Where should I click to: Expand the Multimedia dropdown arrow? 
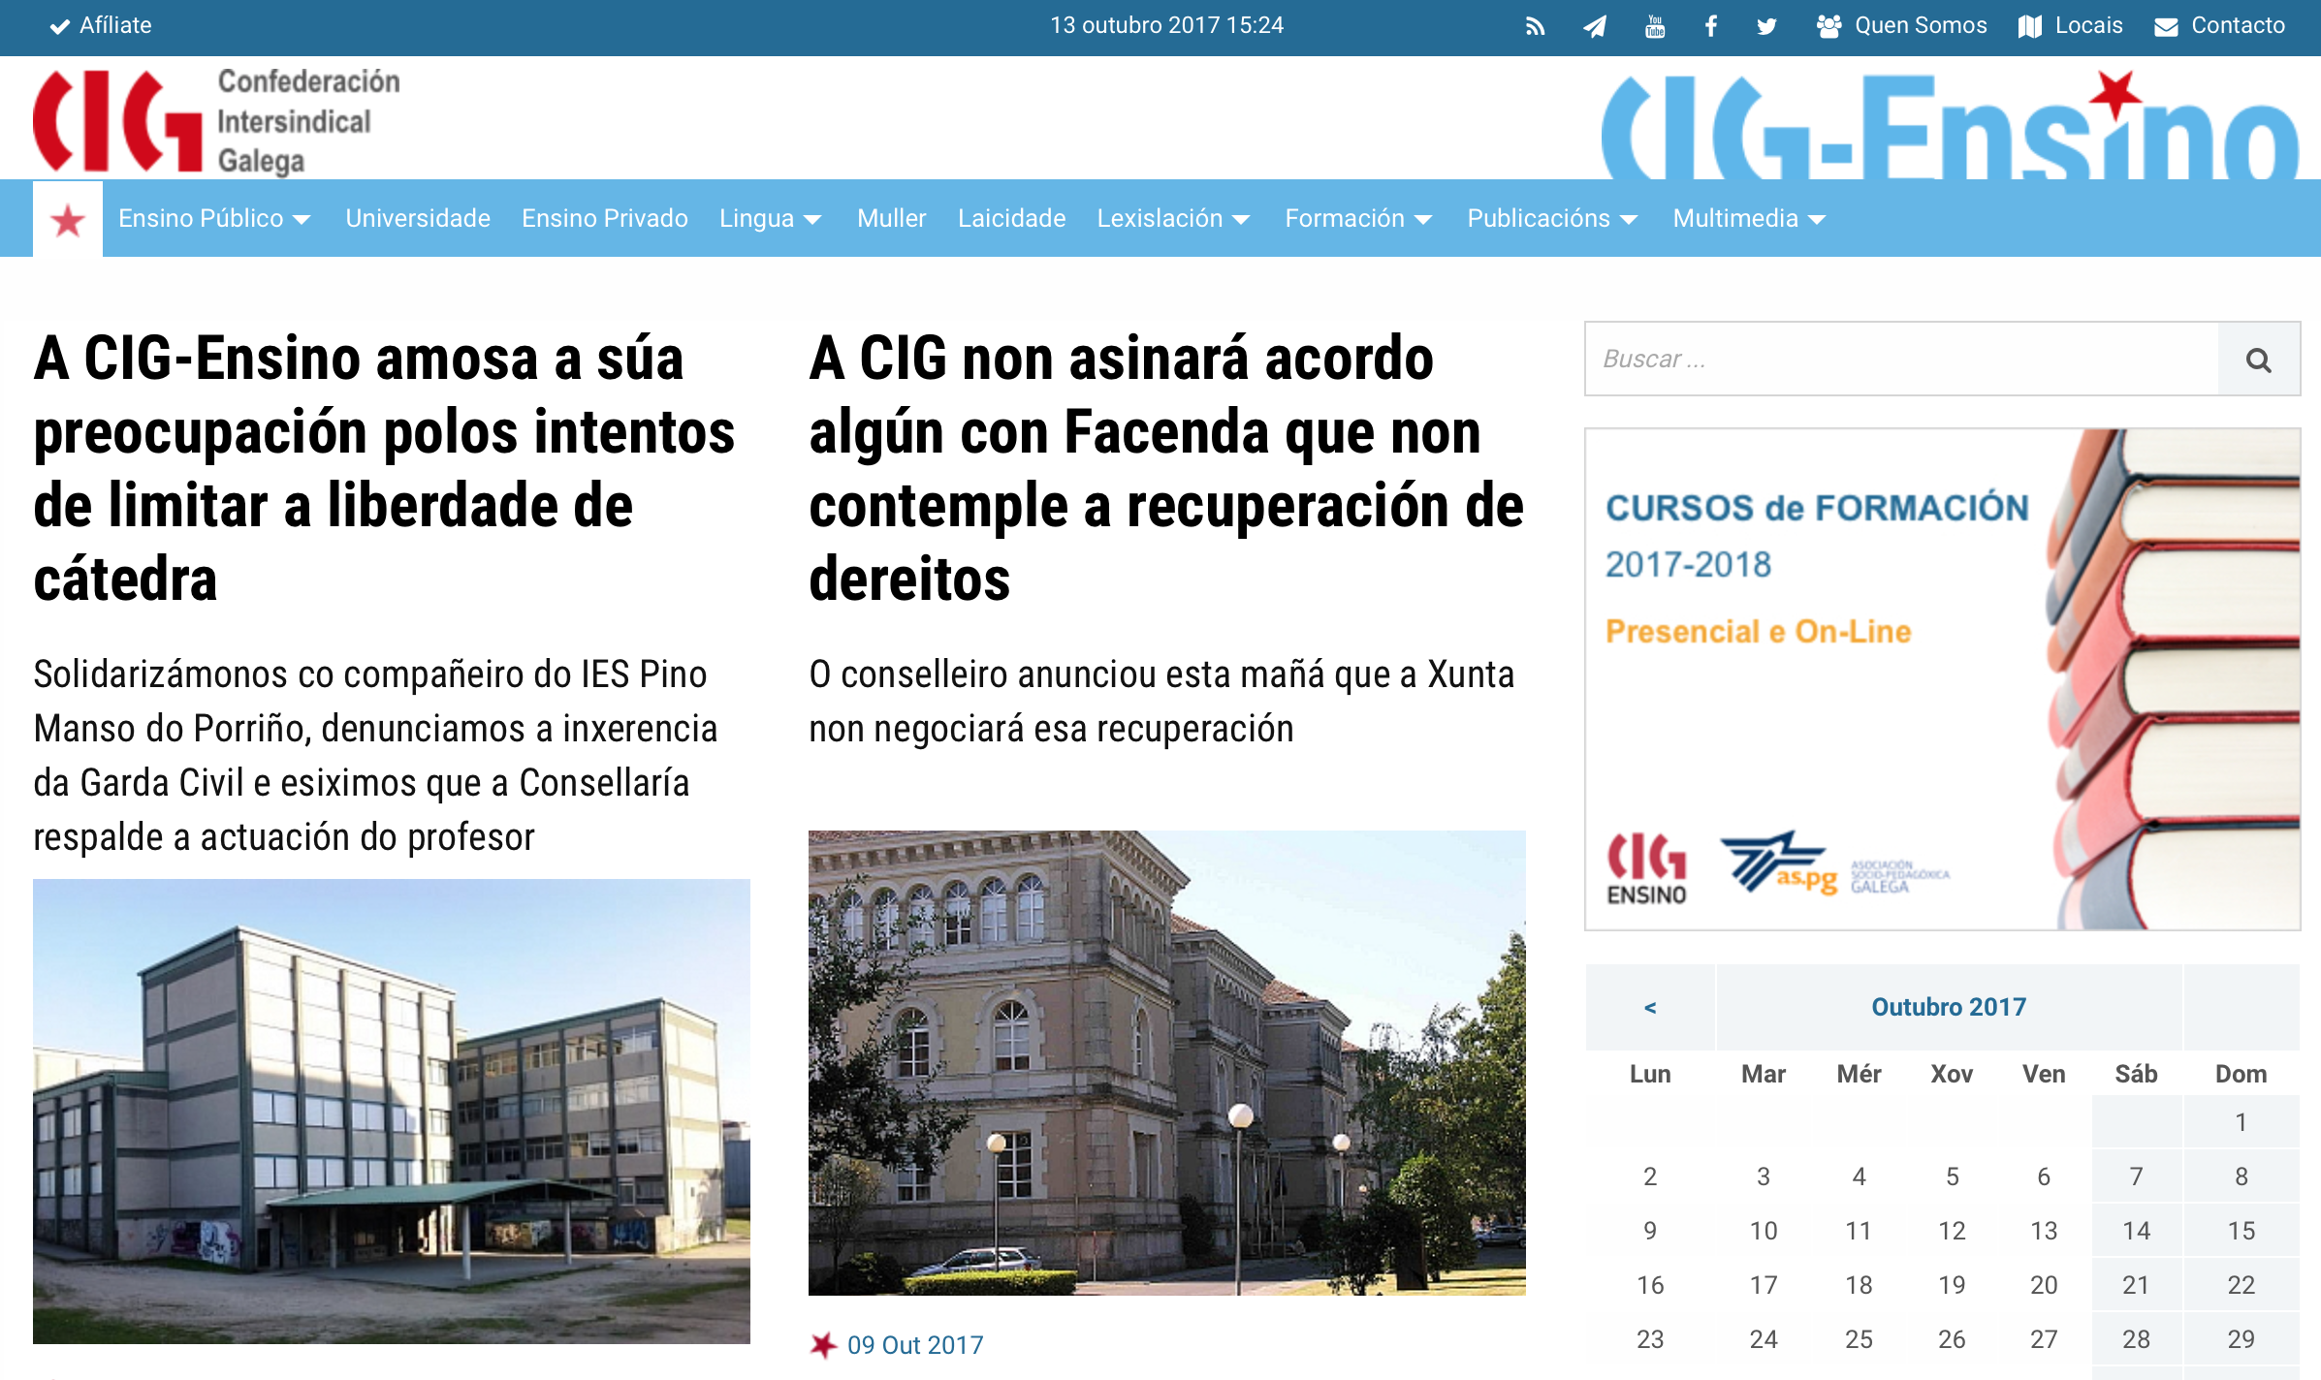click(1817, 220)
